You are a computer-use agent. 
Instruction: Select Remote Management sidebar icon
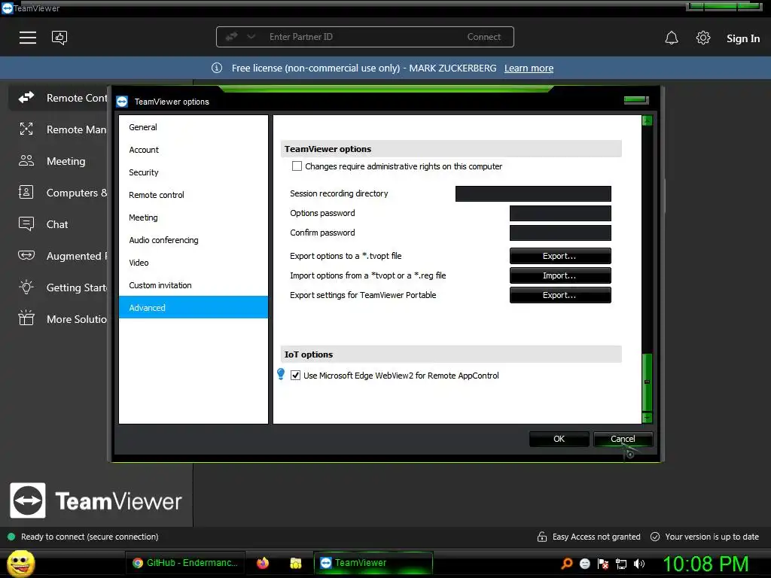coord(26,129)
